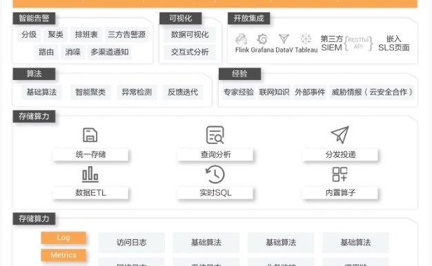432x266 pixels.
Task: Click the 多渠道通知 tag
Action: tap(110, 52)
